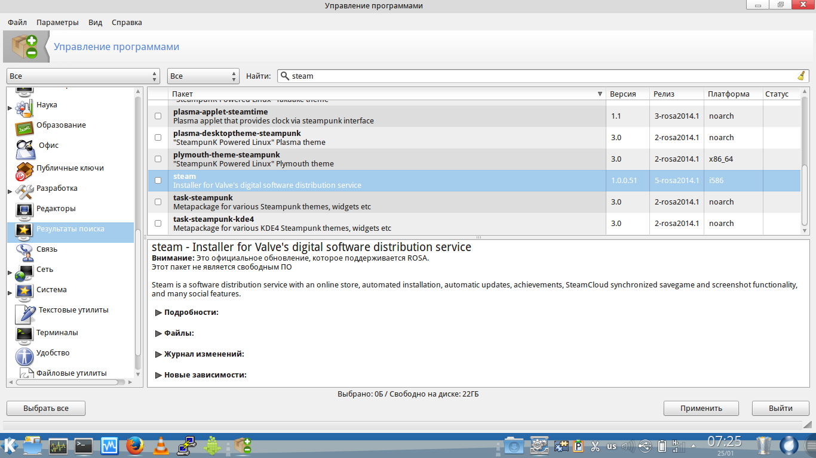Expand the Разработка tree node arrow
Viewport: 816px width, 458px height.
point(10,191)
